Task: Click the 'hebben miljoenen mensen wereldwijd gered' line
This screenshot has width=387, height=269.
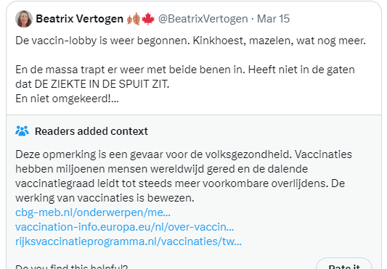Action: pyautogui.click(x=161, y=169)
